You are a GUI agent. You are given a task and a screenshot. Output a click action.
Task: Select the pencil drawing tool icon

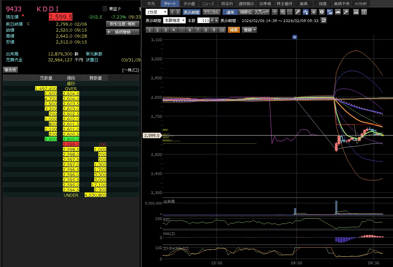click(x=298, y=12)
